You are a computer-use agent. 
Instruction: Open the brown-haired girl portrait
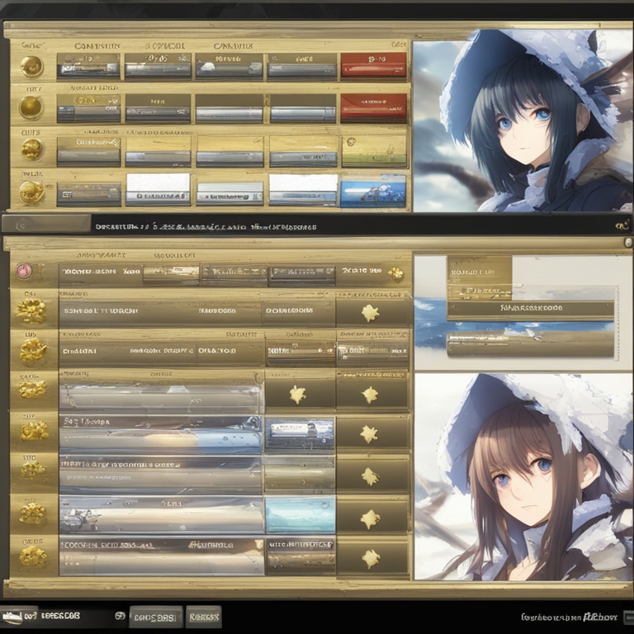tap(523, 476)
